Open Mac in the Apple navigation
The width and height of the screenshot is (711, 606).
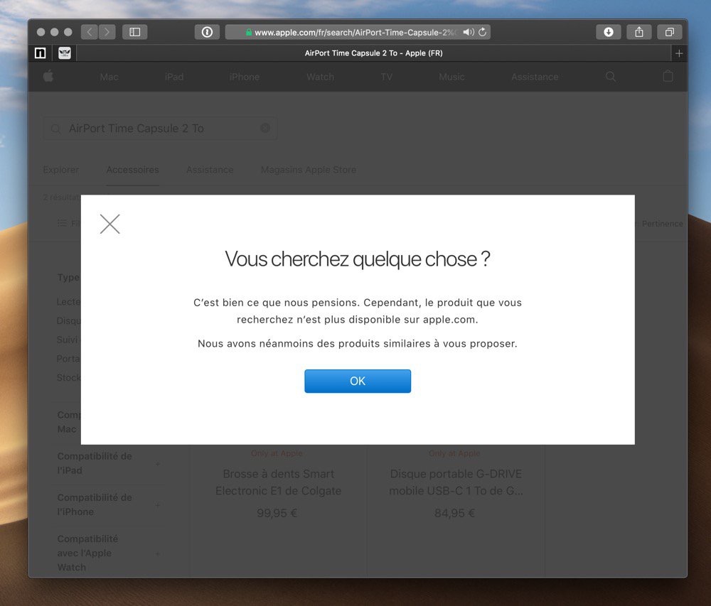click(x=109, y=77)
